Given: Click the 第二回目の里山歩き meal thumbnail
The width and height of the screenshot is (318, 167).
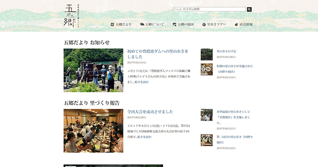Looking at the screenshot, I should click(x=207, y=140).
